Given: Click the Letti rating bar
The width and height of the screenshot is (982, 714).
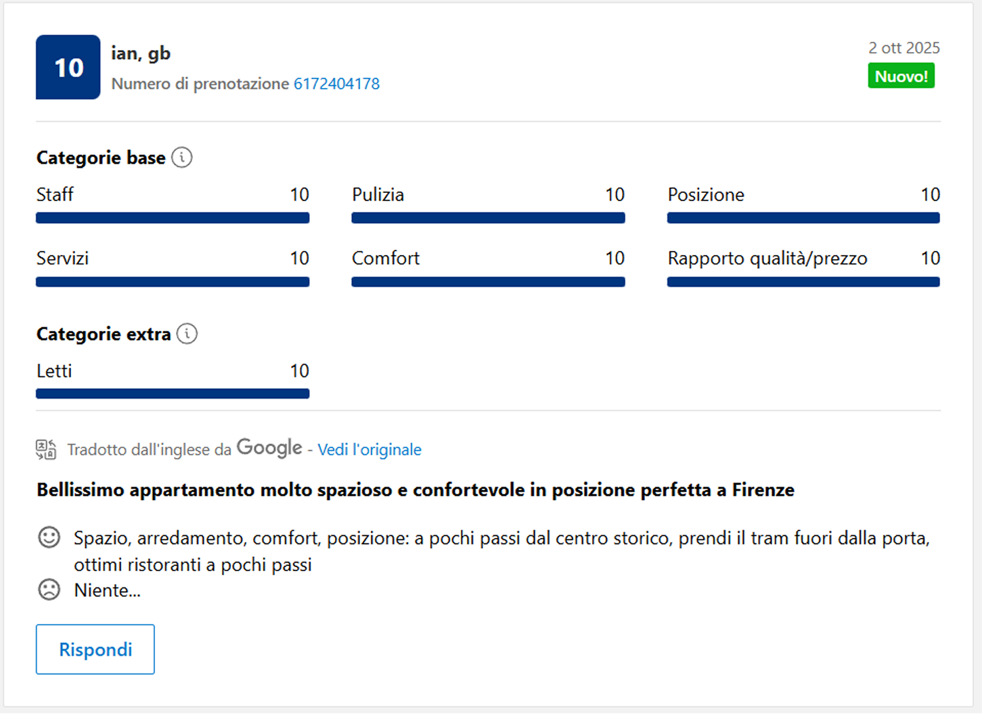Looking at the screenshot, I should [173, 394].
